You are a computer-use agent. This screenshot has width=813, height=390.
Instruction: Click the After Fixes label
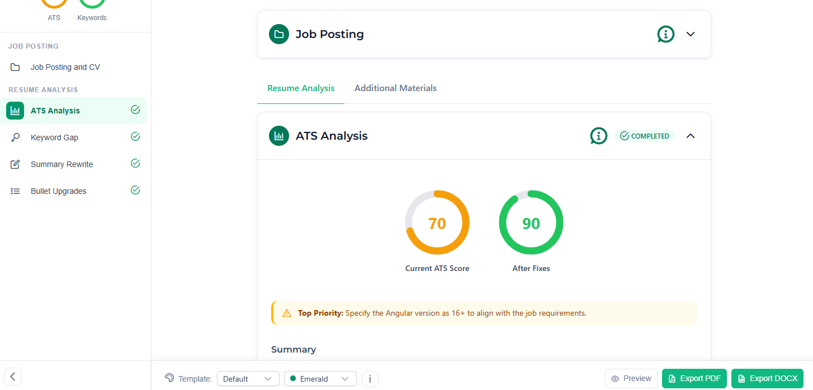click(x=531, y=268)
